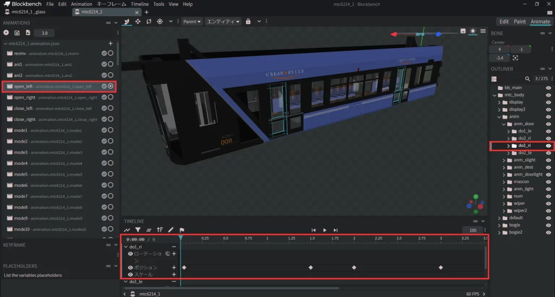The image size is (555, 297).
Task: Add a keyframe to the ポジション channel
Action: 174,268
